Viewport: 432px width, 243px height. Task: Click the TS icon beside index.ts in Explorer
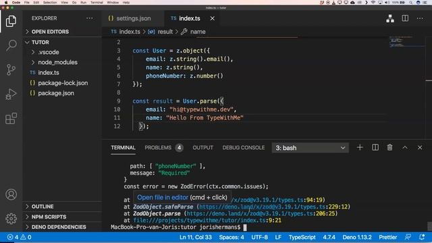(x=32, y=73)
